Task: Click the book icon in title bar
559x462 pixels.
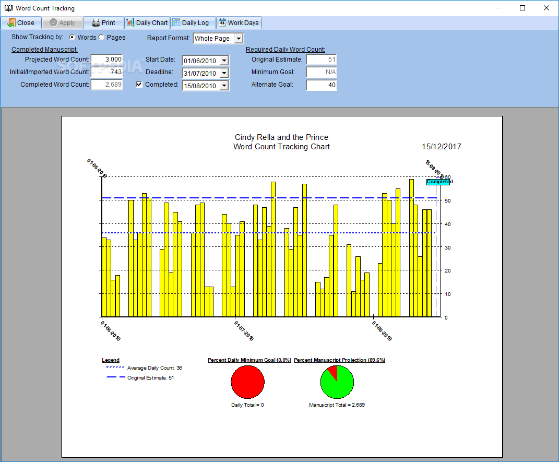Action: (x=8, y=8)
